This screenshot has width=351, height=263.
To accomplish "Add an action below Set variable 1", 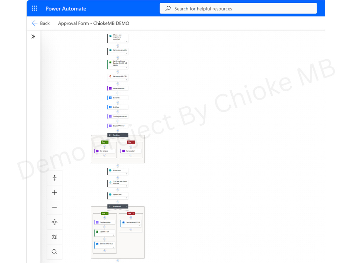I will click(131, 155).
